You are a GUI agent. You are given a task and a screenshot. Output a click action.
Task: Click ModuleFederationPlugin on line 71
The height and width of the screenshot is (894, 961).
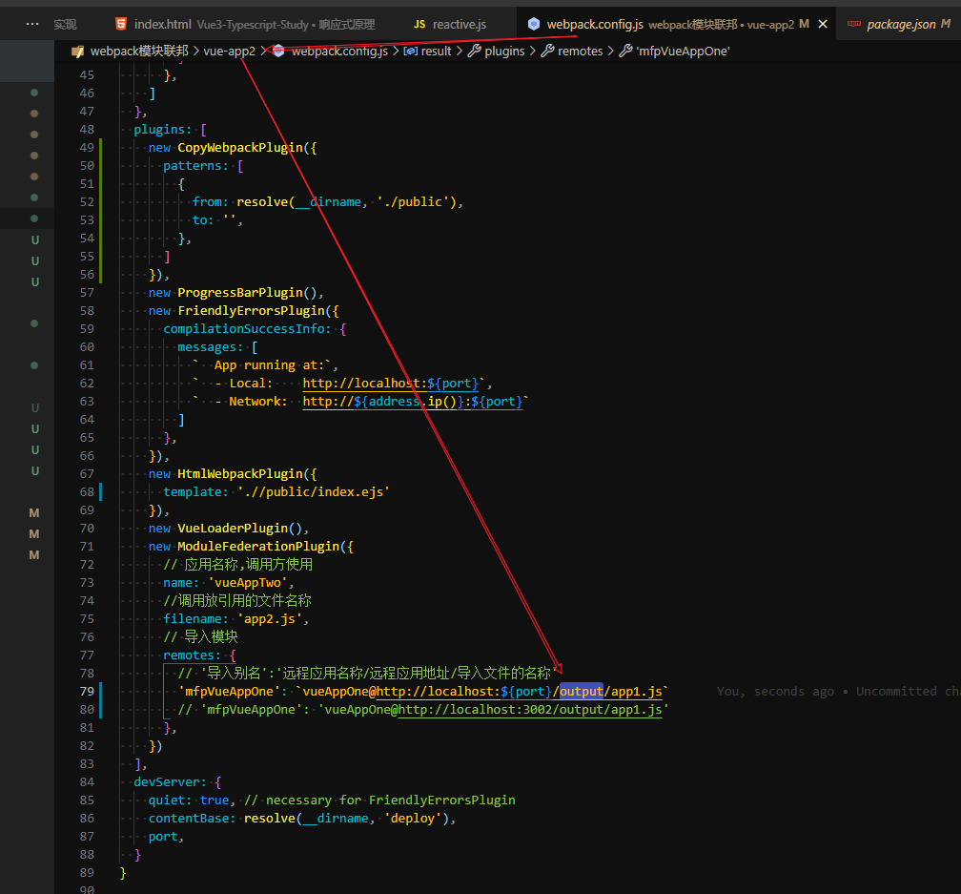tap(258, 547)
